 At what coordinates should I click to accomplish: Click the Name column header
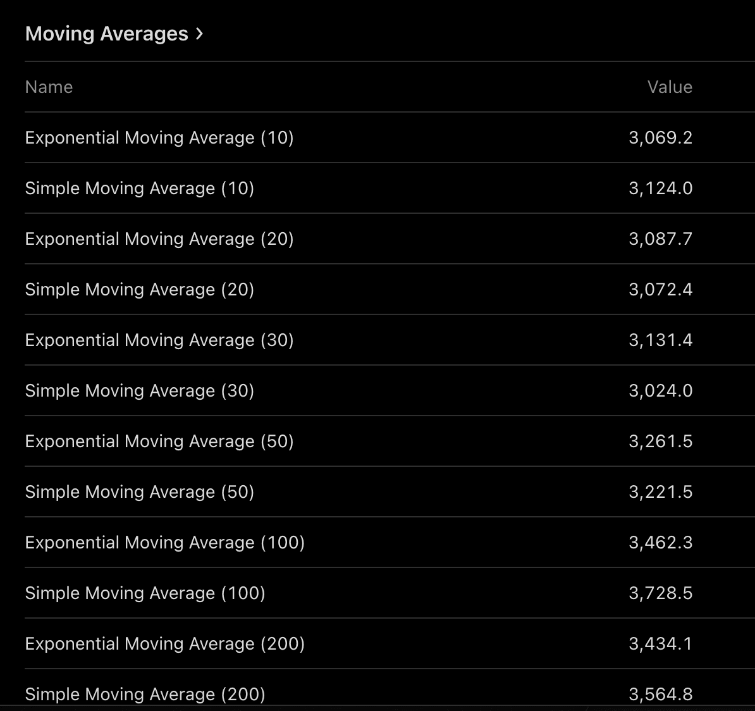[49, 87]
